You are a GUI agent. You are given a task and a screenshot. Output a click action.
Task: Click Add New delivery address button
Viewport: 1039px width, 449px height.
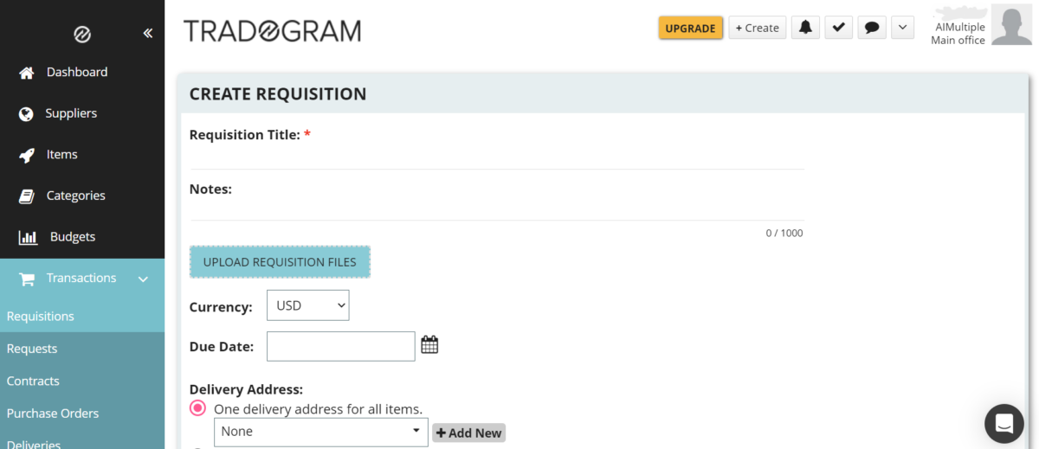(468, 433)
